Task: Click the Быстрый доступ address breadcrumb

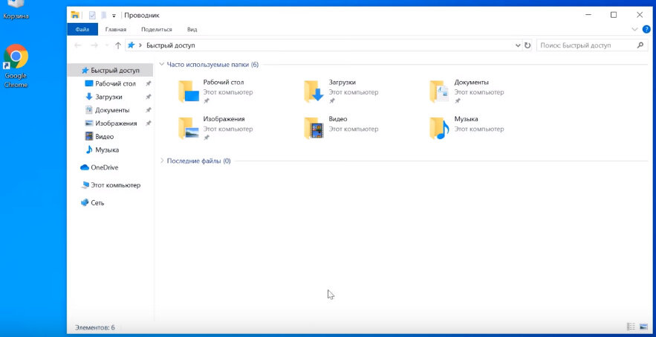Action: coord(171,45)
